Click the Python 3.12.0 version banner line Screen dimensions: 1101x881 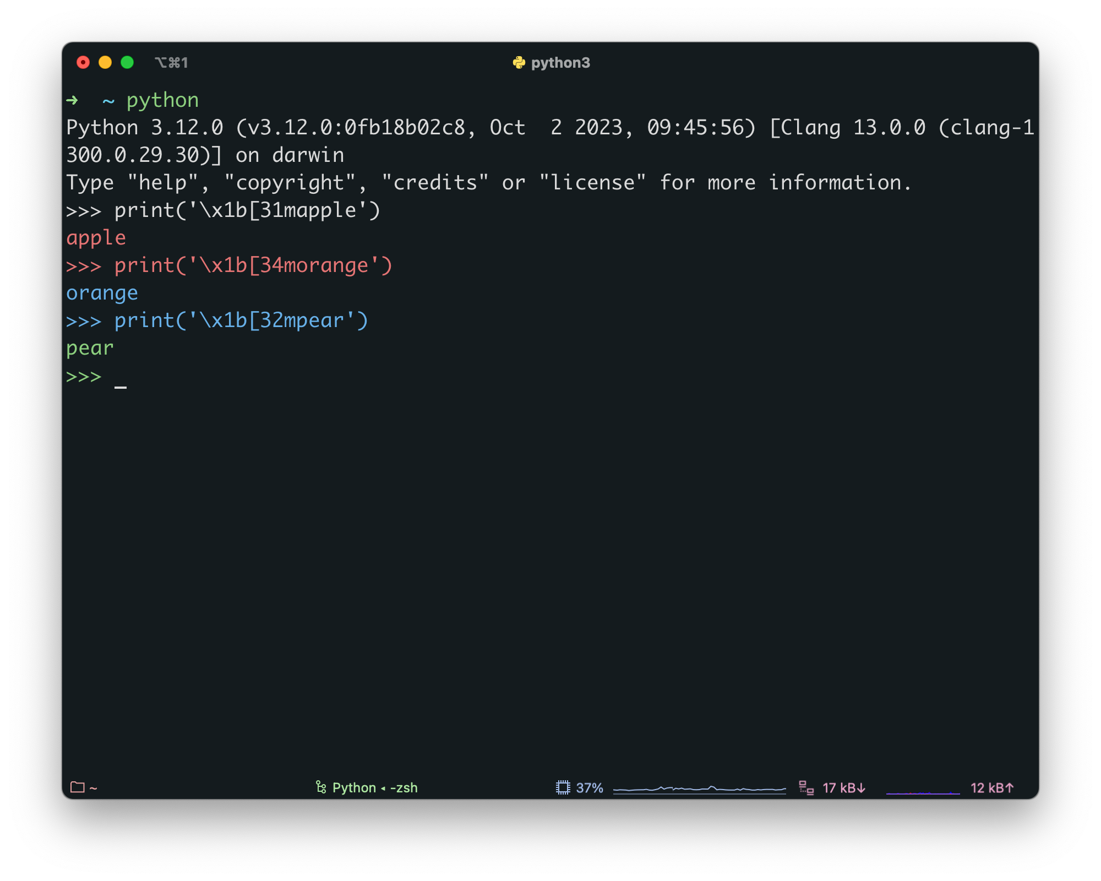coord(550,128)
